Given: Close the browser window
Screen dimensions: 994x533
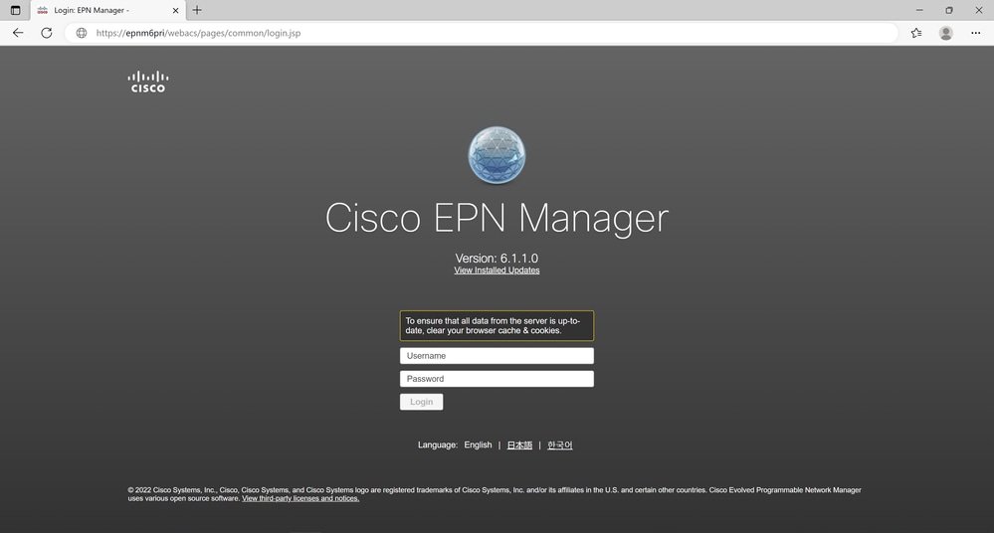Looking at the screenshot, I should [979, 10].
